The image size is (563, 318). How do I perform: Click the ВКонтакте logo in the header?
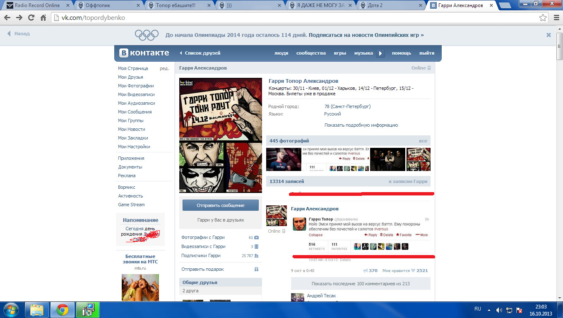[144, 53]
